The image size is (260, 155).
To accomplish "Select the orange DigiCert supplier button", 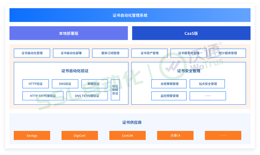I will click(x=80, y=136).
